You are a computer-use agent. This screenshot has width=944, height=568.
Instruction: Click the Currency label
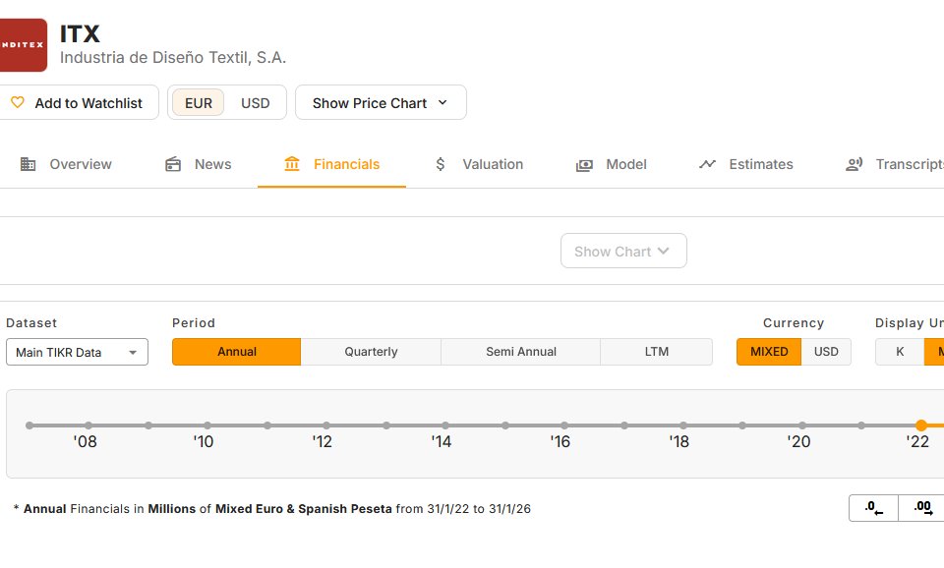[794, 322]
